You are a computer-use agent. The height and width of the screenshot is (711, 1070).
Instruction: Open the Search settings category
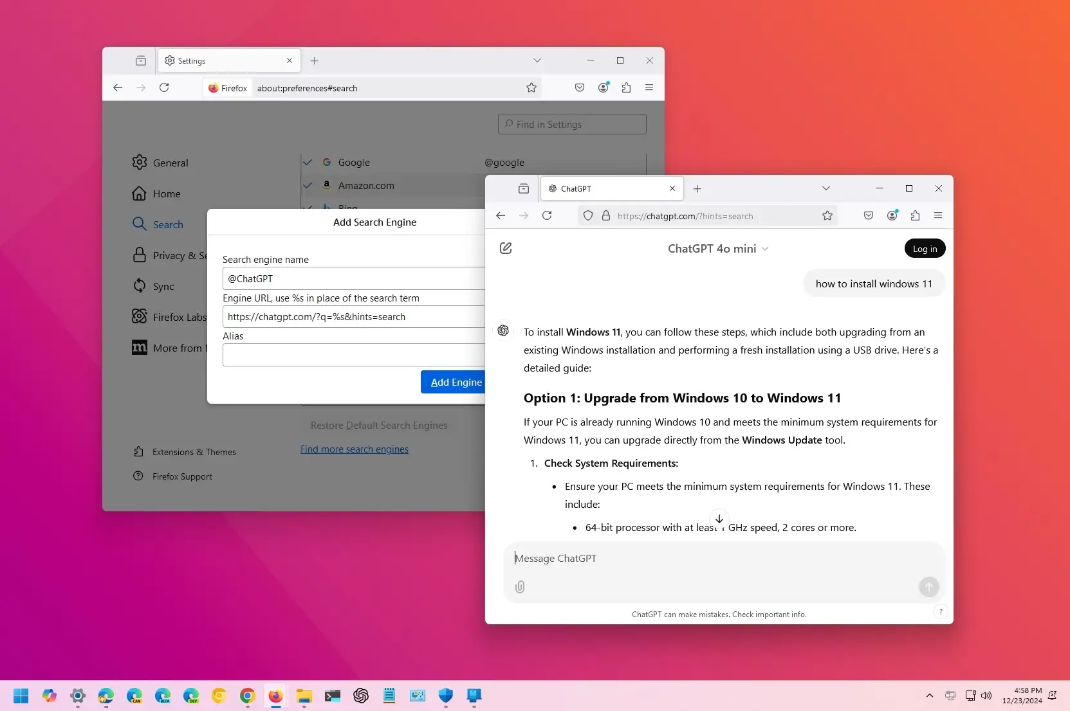coord(158,224)
